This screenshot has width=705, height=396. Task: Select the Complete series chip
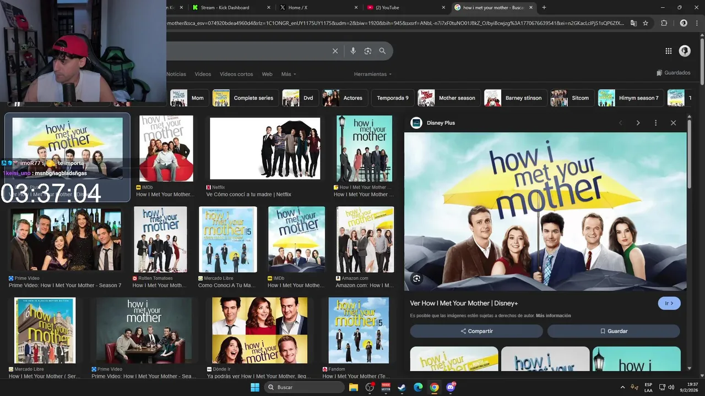(245, 98)
